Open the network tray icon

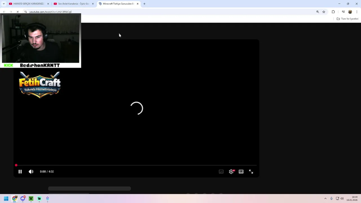click(337, 198)
